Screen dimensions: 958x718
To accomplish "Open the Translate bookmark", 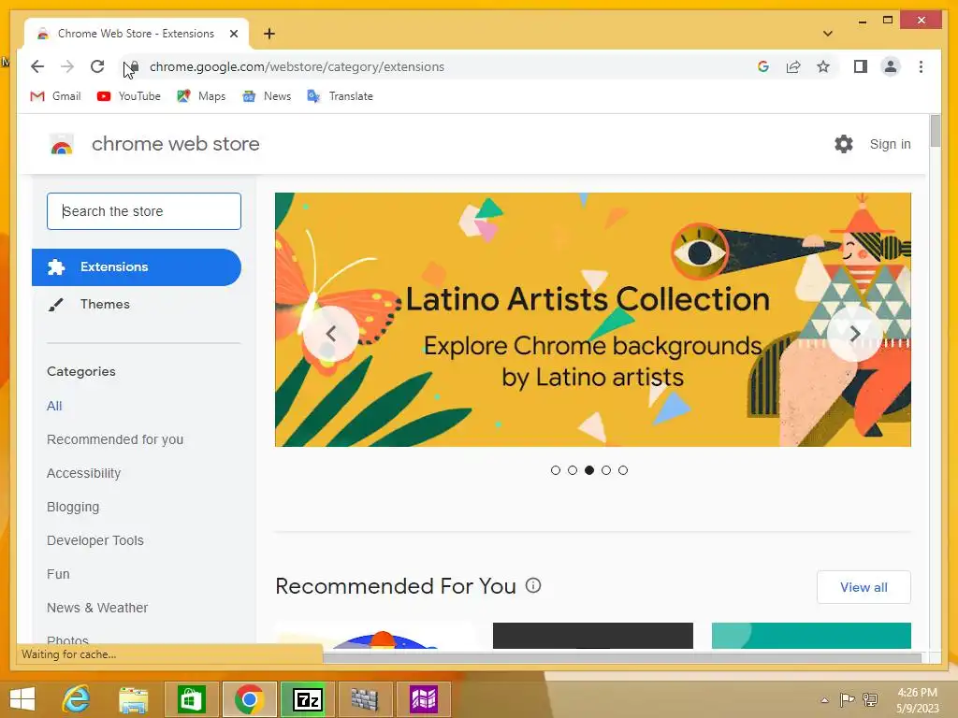I will tap(341, 96).
